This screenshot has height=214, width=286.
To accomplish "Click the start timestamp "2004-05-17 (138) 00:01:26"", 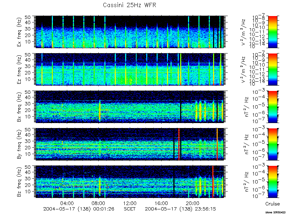I will tap(79, 209).
